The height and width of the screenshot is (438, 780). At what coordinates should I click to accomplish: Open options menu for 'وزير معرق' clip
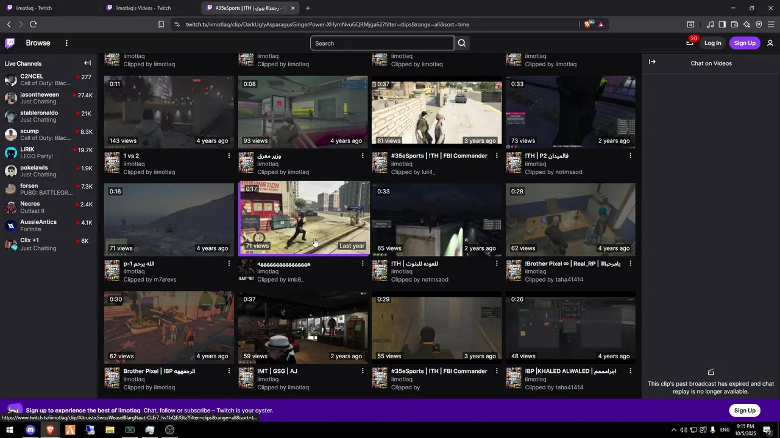tap(363, 156)
